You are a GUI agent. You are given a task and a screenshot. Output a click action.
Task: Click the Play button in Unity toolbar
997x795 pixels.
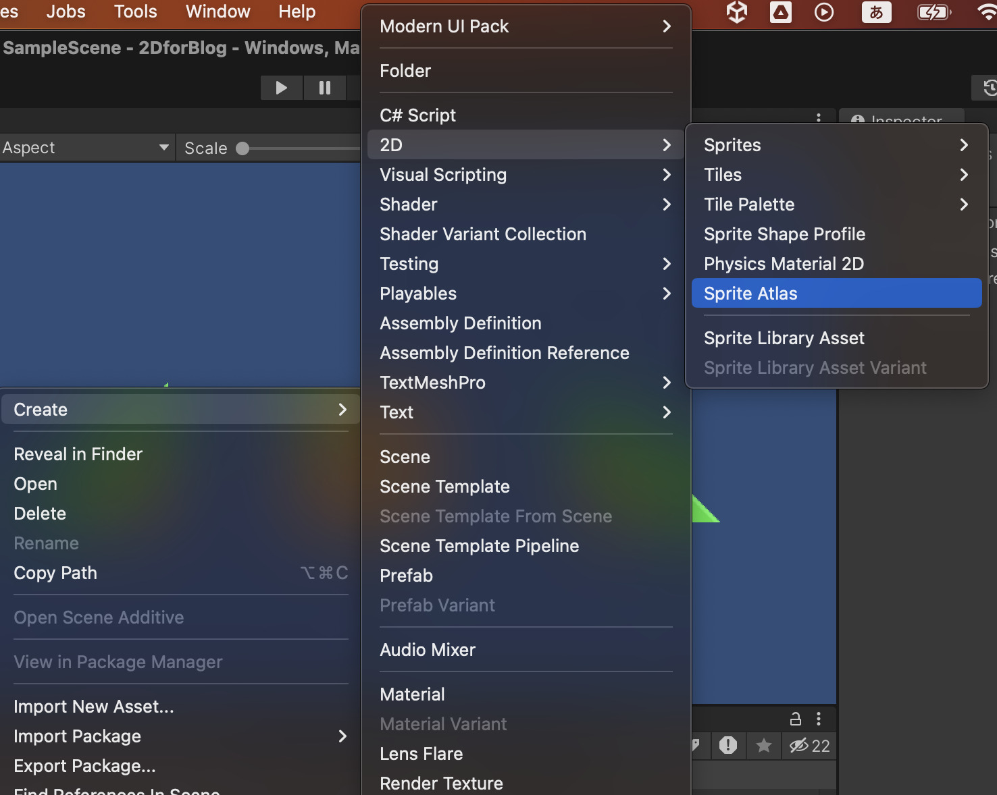pyautogui.click(x=282, y=88)
